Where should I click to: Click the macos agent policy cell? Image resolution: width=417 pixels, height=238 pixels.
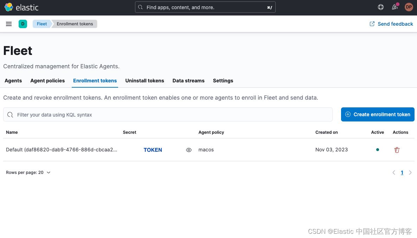point(206,150)
